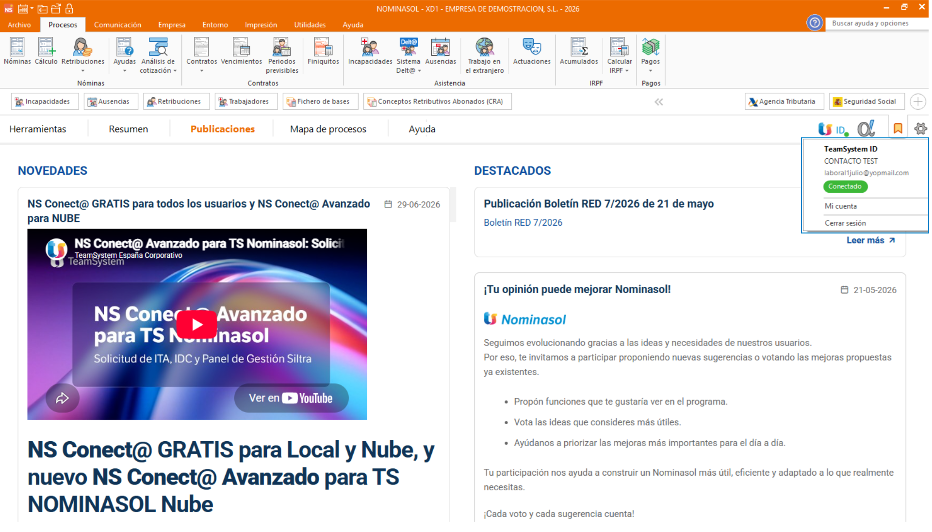932x532 pixels.
Task: Switch to the Comunicación ribbon tab
Action: coord(117,25)
